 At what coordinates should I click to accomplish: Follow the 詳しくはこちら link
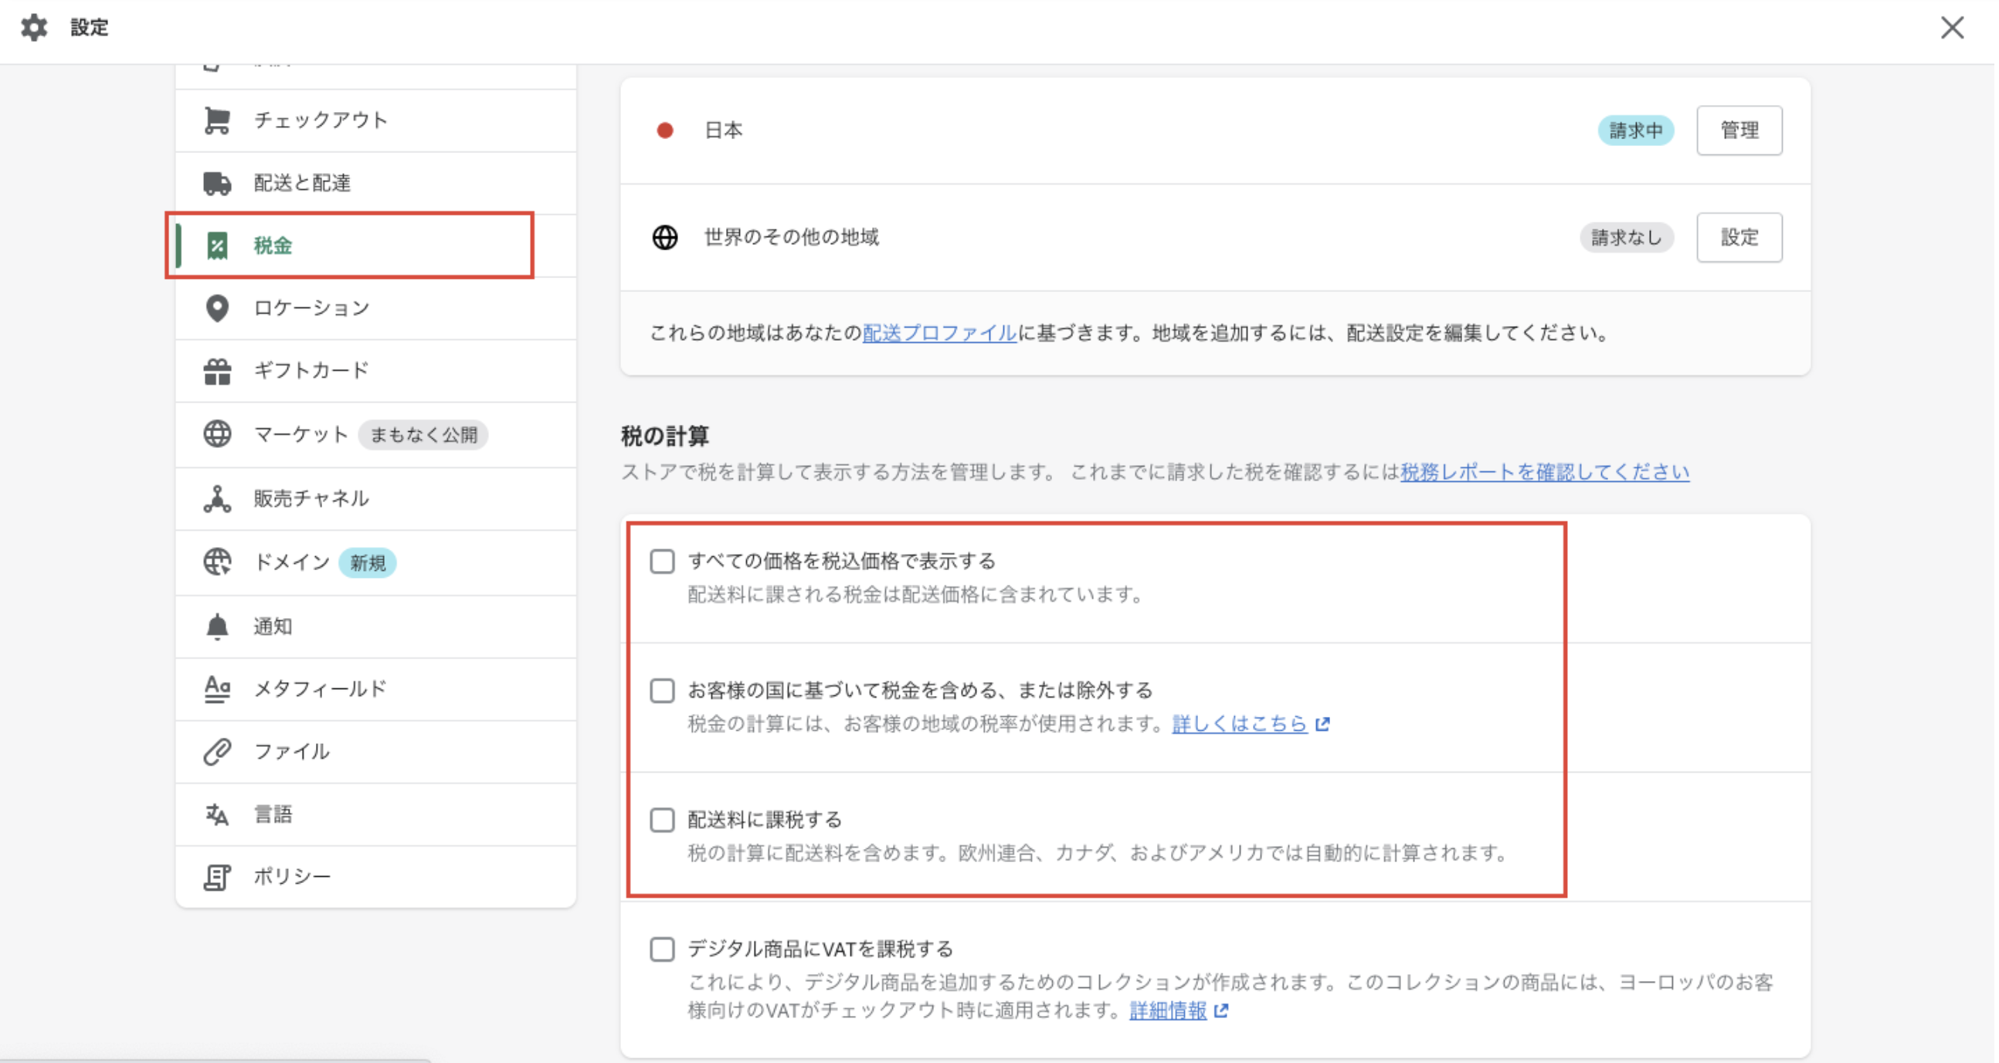click(x=1239, y=724)
